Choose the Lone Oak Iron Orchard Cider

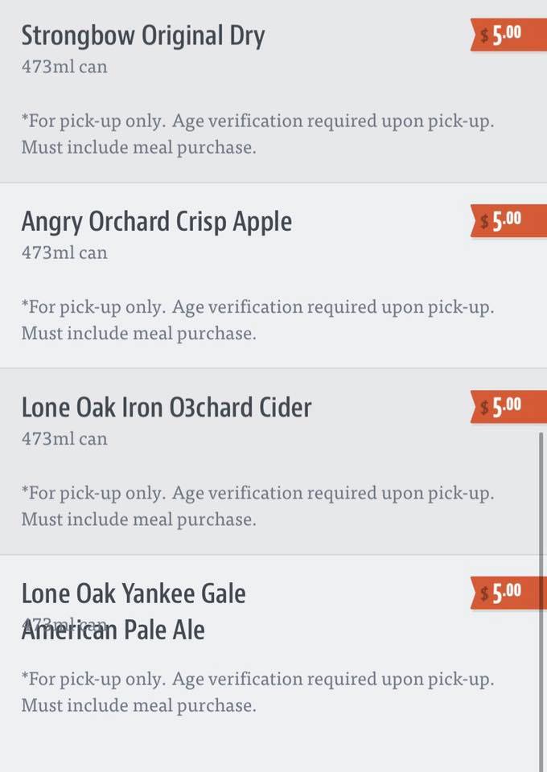click(166, 408)
